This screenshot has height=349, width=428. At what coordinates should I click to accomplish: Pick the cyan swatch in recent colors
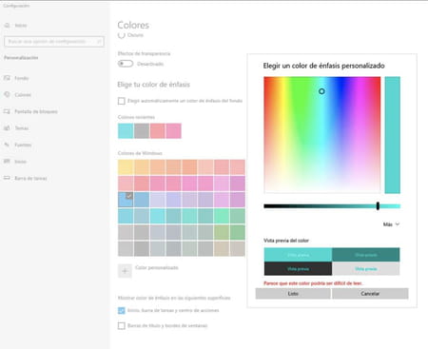[x=126, y=131]
